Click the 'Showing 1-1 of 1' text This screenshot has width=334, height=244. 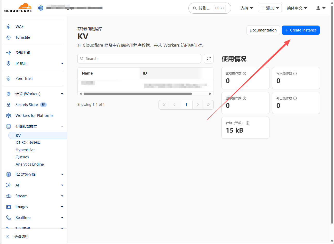91,105
